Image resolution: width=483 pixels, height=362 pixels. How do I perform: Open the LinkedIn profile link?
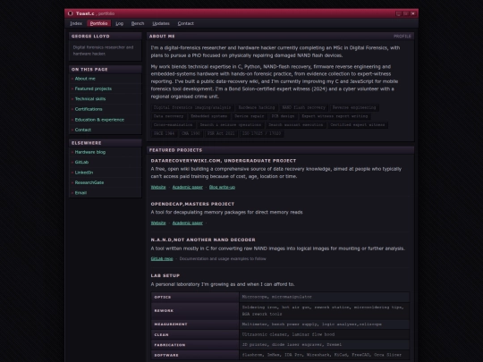(84, 173)
